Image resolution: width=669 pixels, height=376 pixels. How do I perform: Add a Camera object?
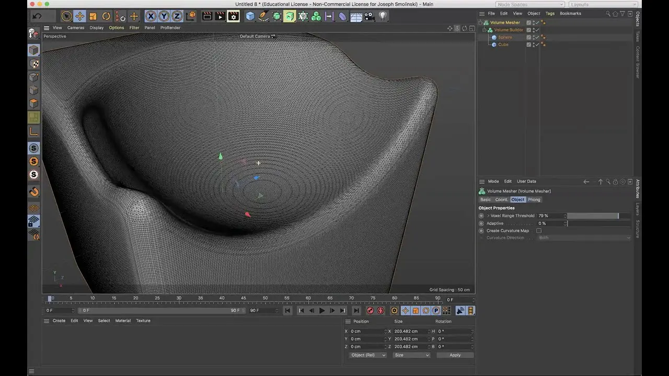370,16
